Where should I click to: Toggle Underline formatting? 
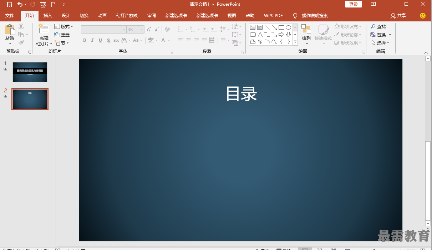pos(100,40)
